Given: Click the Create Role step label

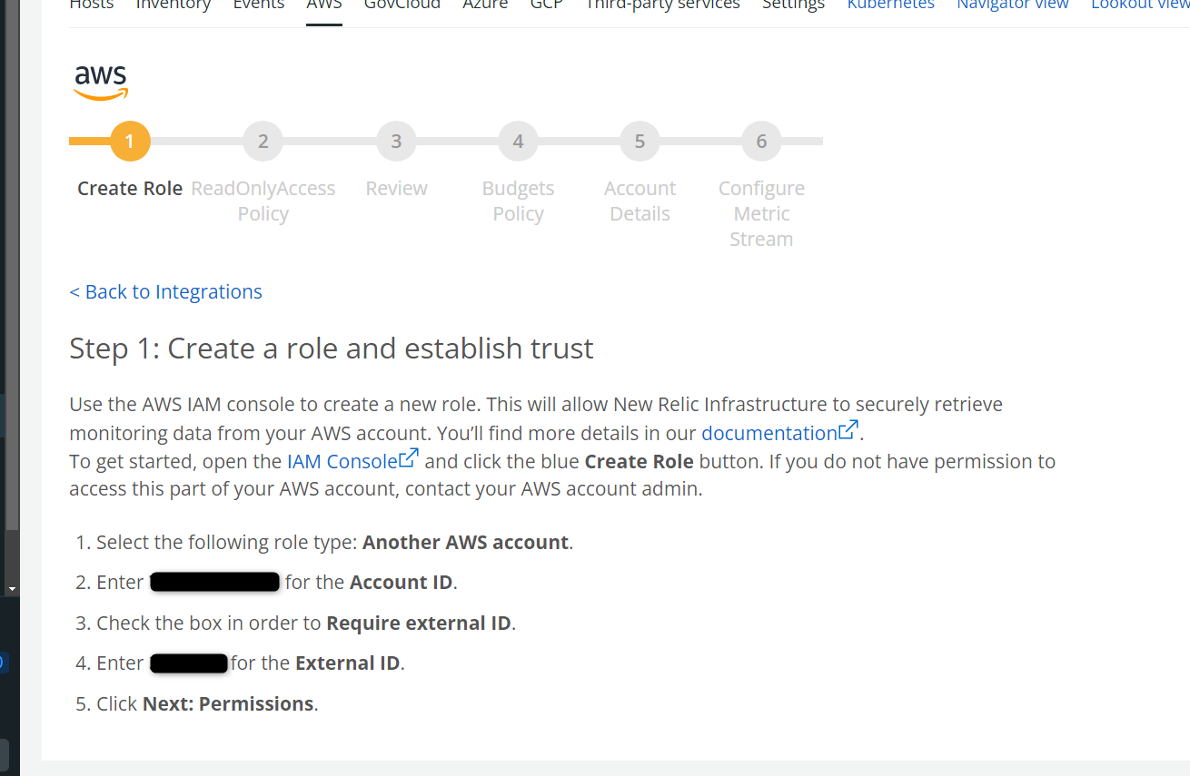Looking at the screenshot, I should tap(130, 189).
